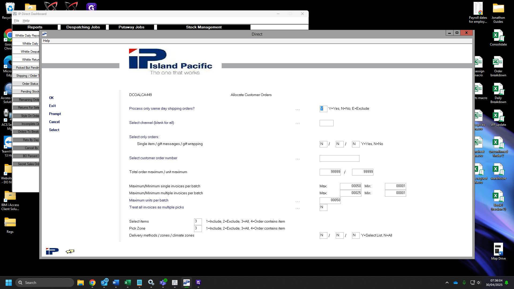Viewport: 514px width, 289px height.
Task: Click the Single item N field
Action: point(323,144)
